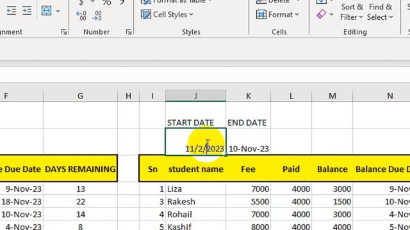Click the 18-Nov-23 due date cell
The image size is (410, 230).
click(x=21, y=201)
